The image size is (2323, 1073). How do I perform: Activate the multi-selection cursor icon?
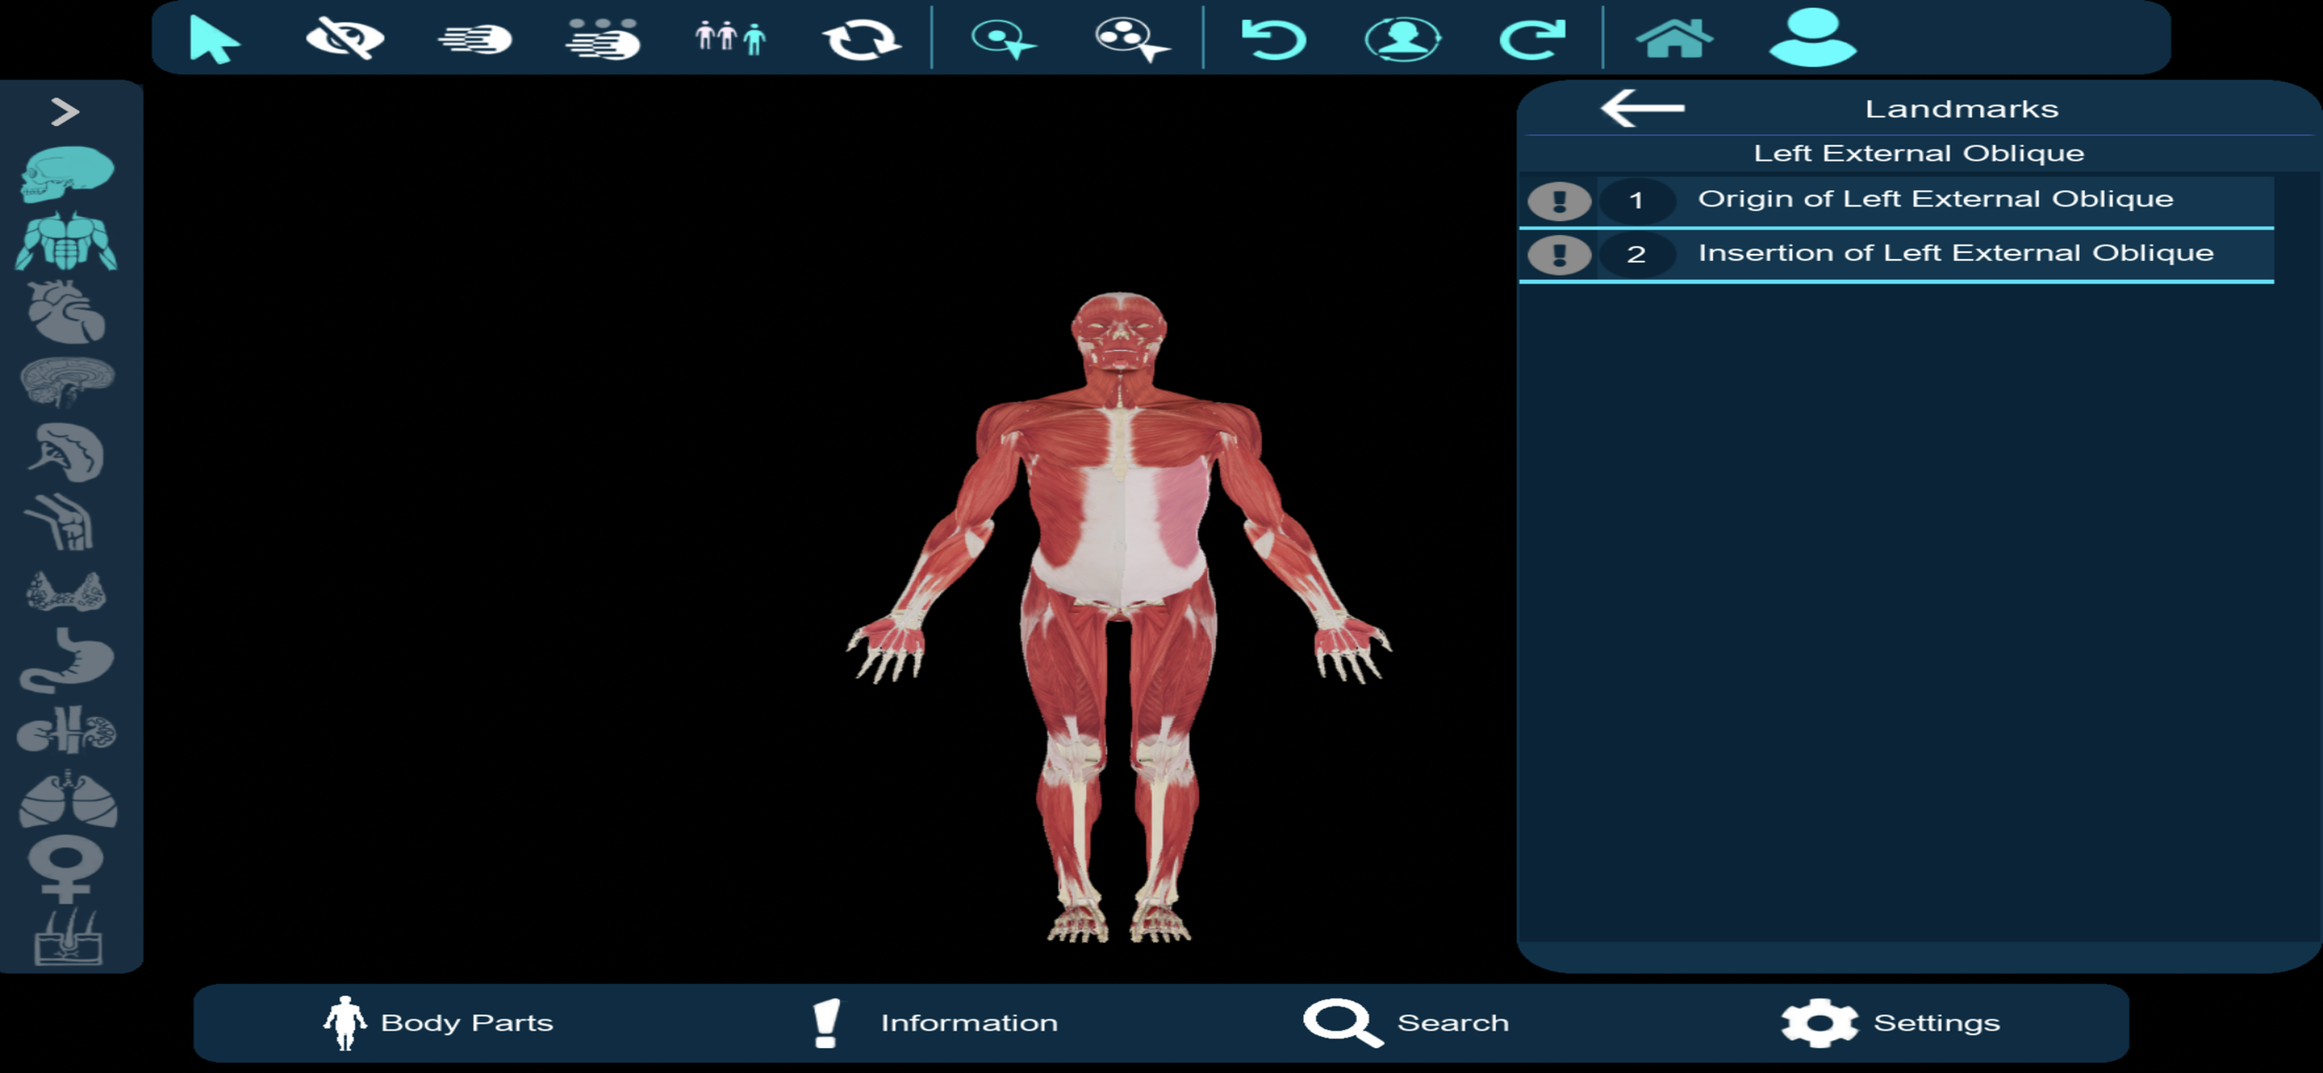click(1132, 39)
